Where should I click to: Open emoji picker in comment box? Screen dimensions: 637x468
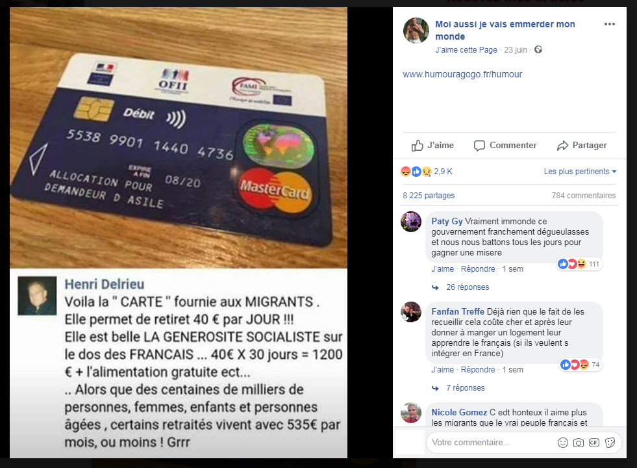[563, 443]
